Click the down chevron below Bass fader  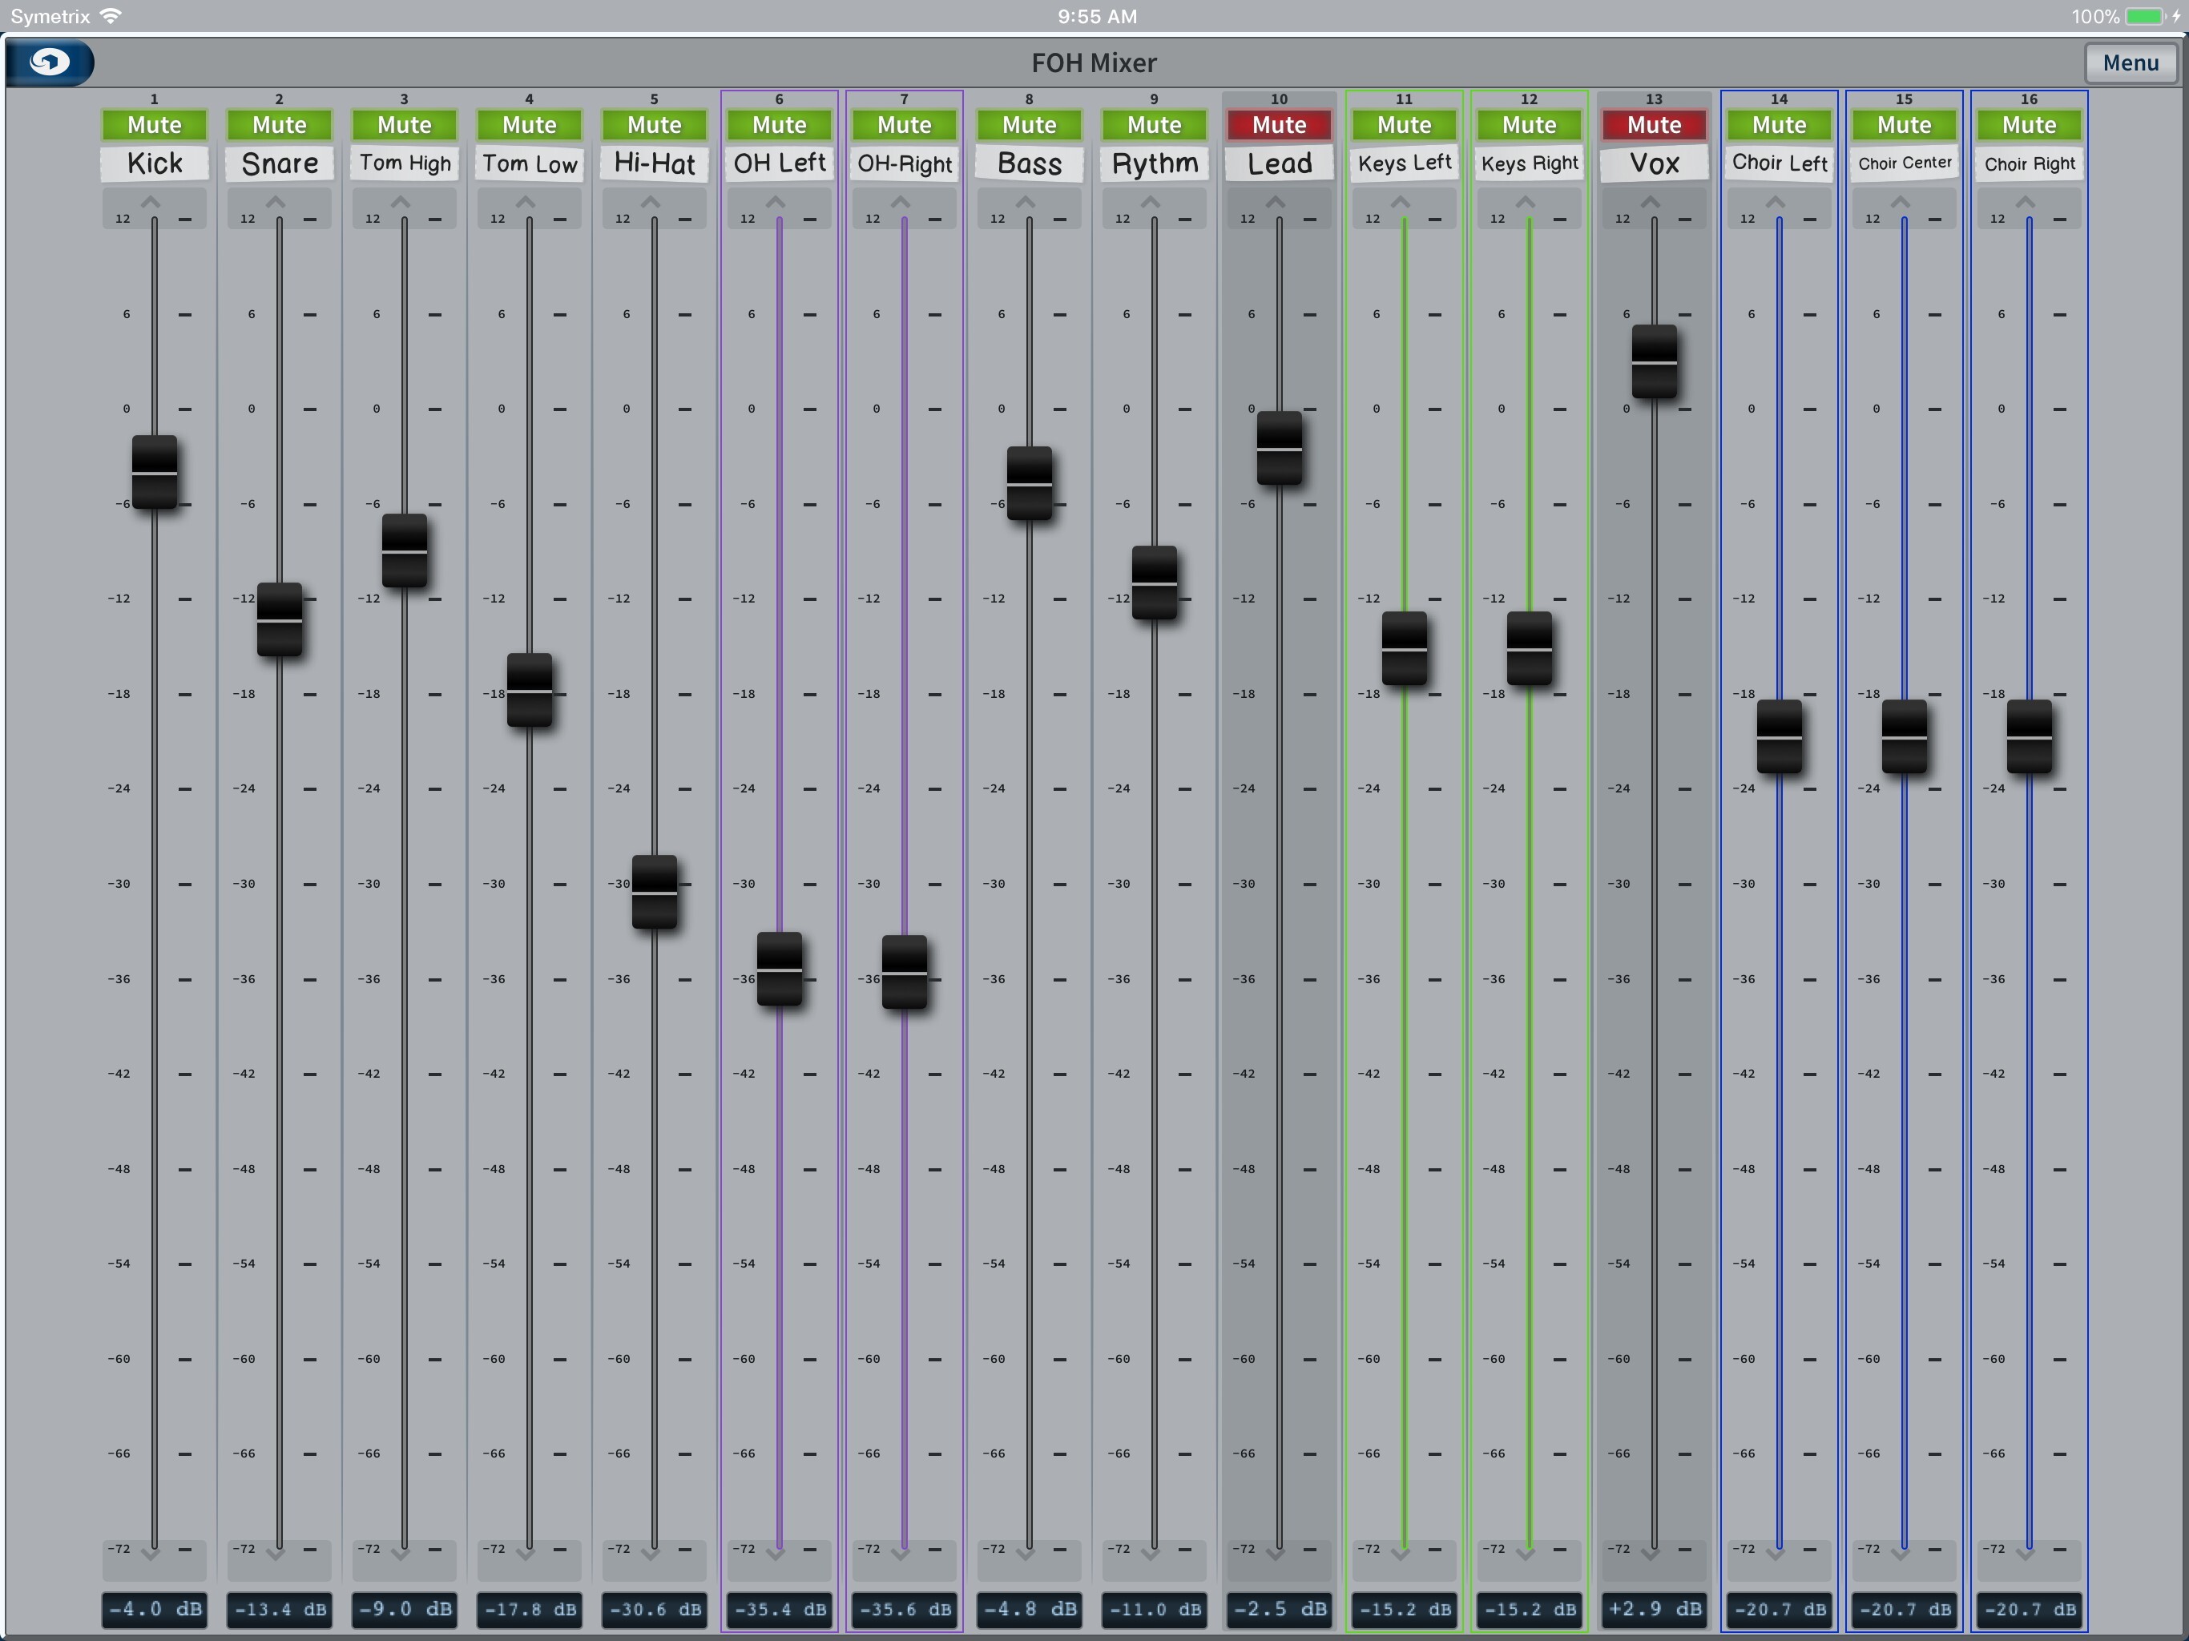1026,1555
